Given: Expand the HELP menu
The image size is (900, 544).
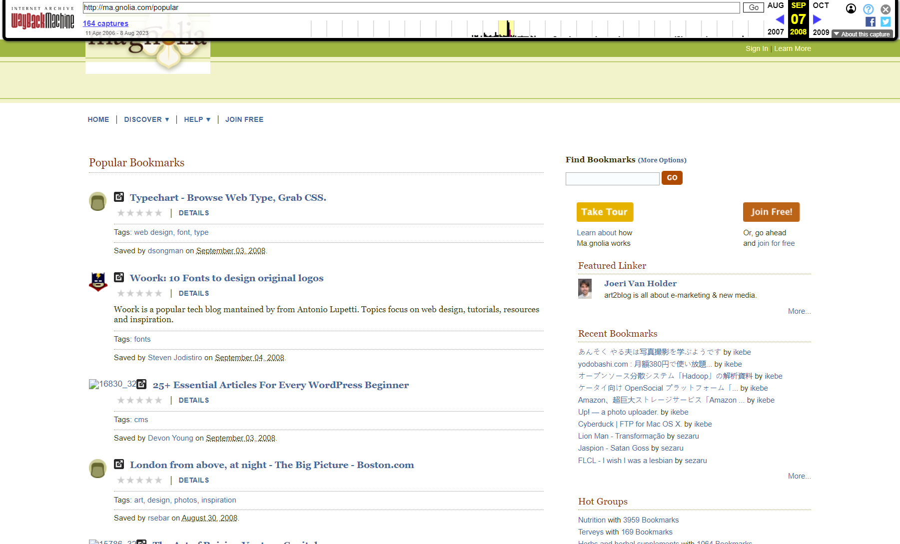Looking at the screenshot, I should click(x=197, y=119).
